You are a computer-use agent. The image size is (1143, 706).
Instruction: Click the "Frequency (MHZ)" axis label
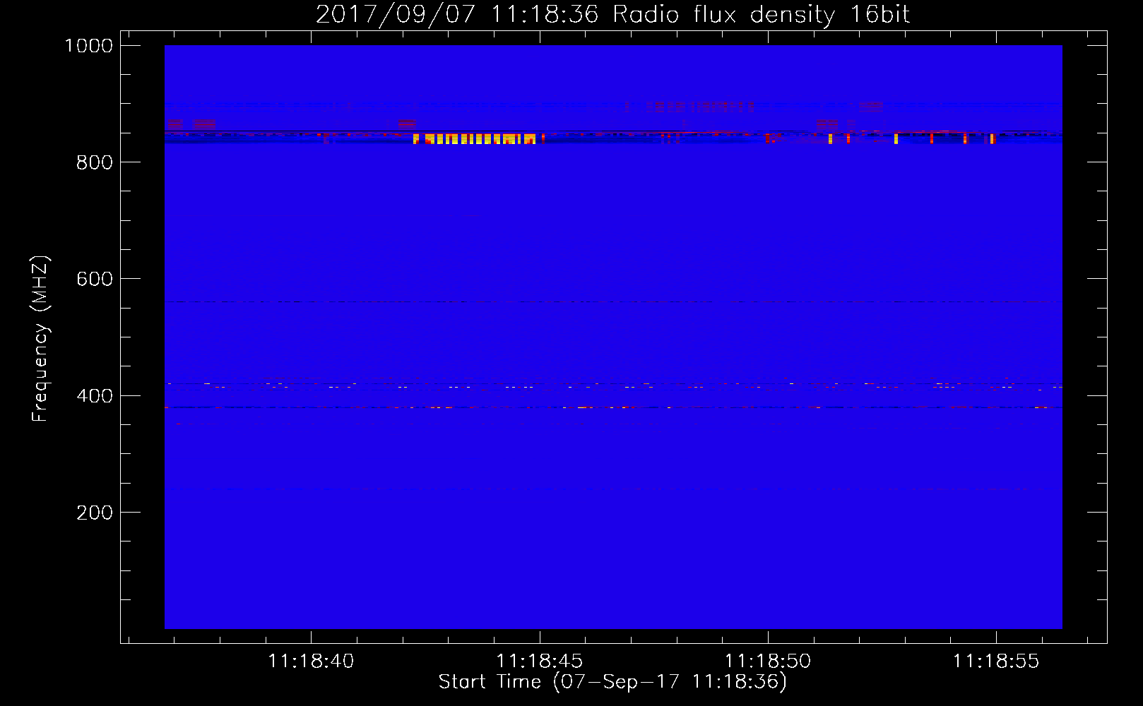(x=41, y=339)
